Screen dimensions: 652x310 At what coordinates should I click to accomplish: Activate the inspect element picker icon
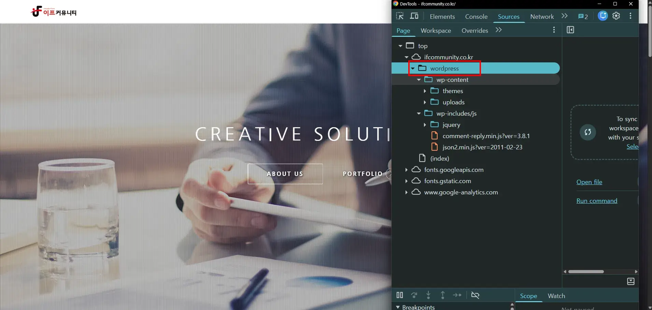click(x=400, y=16)
